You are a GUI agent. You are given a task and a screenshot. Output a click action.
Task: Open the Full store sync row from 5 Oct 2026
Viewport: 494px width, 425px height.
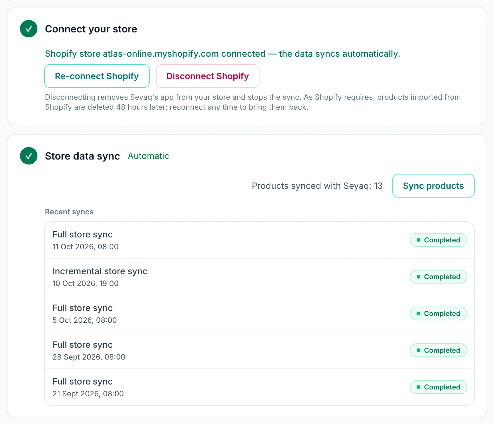(259, 313)
